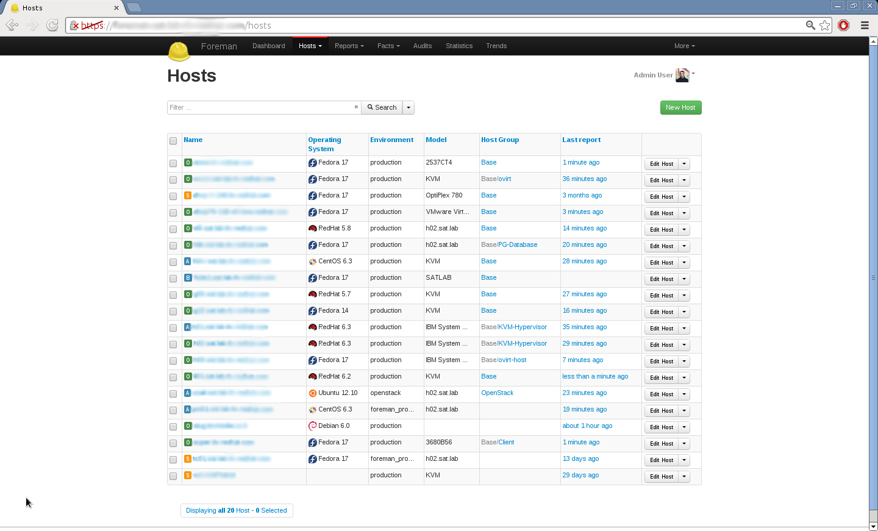The image size is (878, 531).
Task: Click the browser back arrow
Action: (12, 25)
